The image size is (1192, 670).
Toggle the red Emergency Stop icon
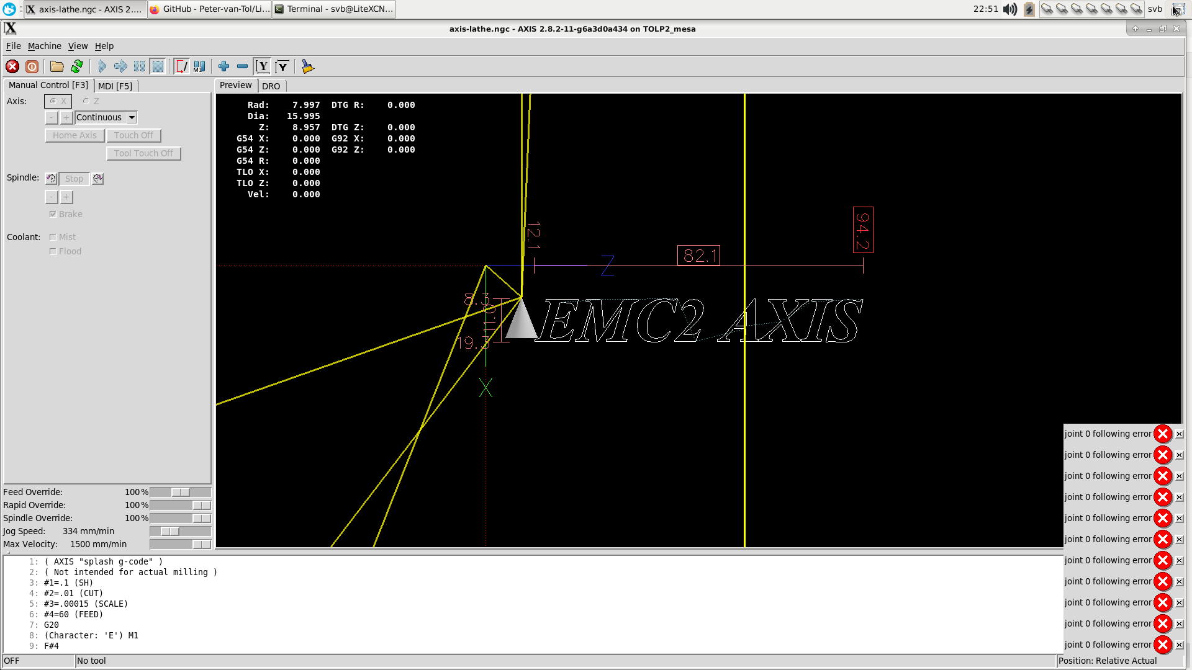tap(12, 66)
